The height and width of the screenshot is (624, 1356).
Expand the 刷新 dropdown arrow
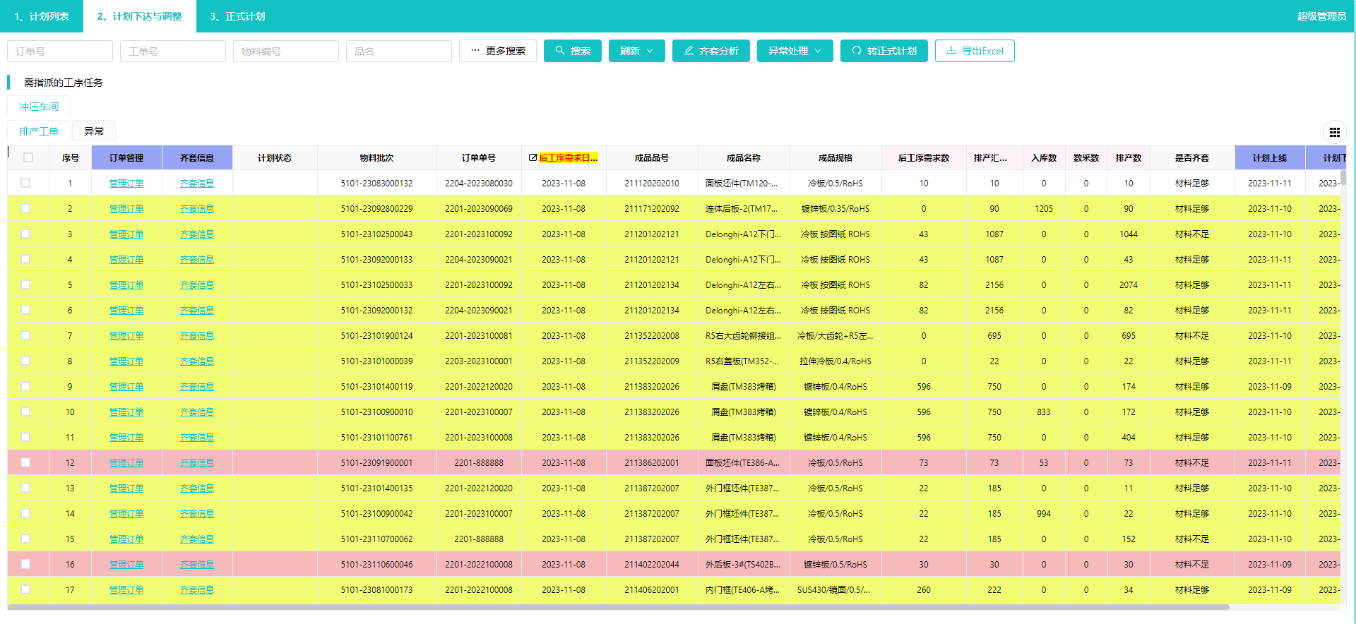(x=650, y=51)
